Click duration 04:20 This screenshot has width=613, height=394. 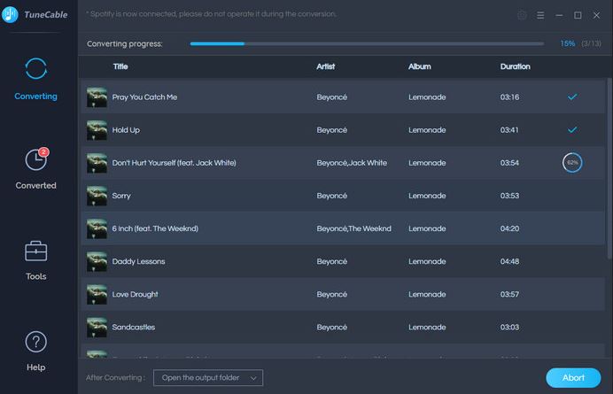click(509, 228)
